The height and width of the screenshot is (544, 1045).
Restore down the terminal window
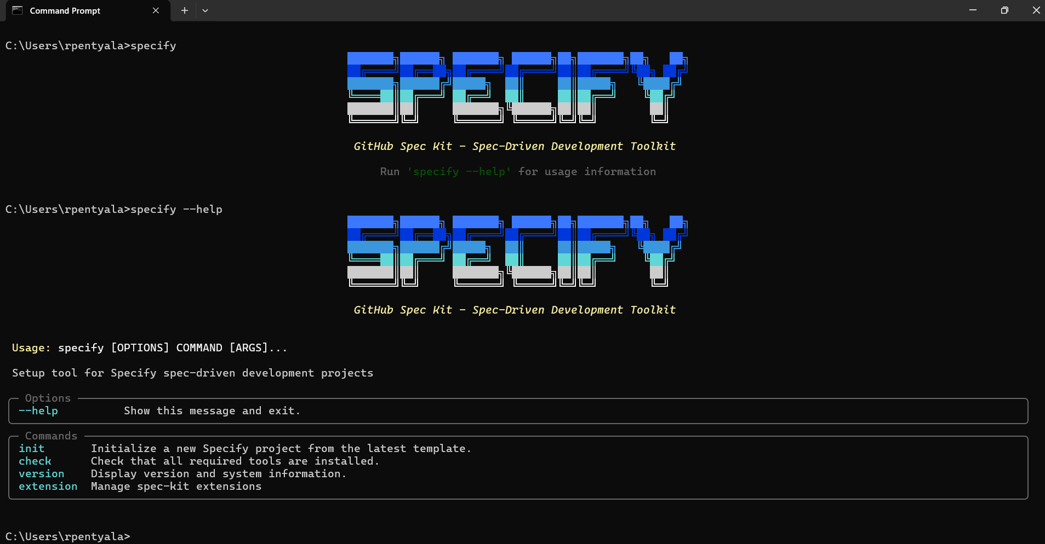[x=1004, y=10]
